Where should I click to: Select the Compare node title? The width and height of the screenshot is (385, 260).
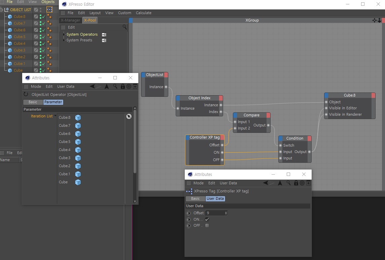coord(251,115)
